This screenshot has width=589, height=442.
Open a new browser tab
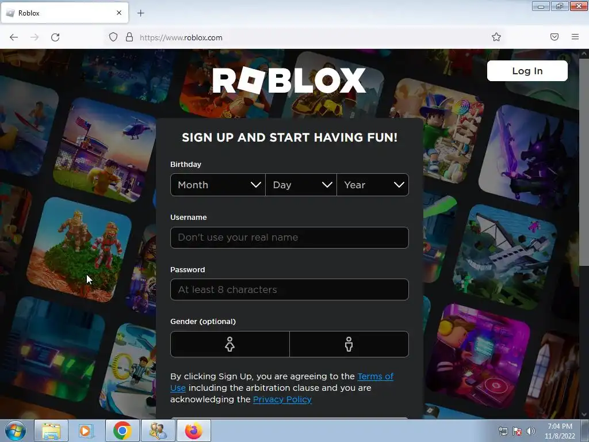pyautogui.click(x=140, y=13)
